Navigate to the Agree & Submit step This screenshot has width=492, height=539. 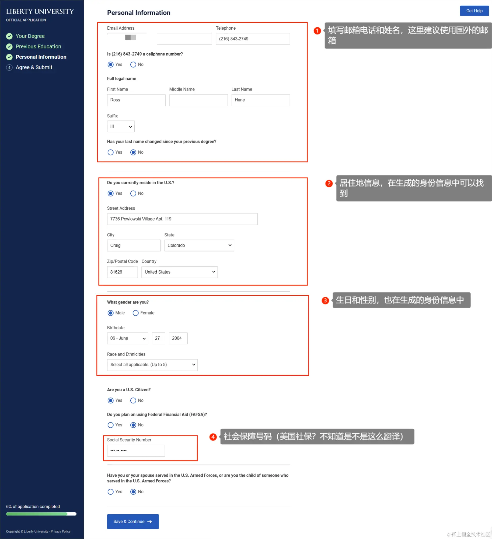pos(34,67)
